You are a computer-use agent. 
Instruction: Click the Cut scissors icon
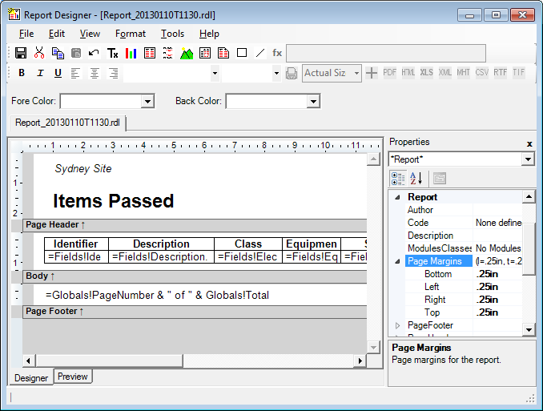(x=39, y=53)
